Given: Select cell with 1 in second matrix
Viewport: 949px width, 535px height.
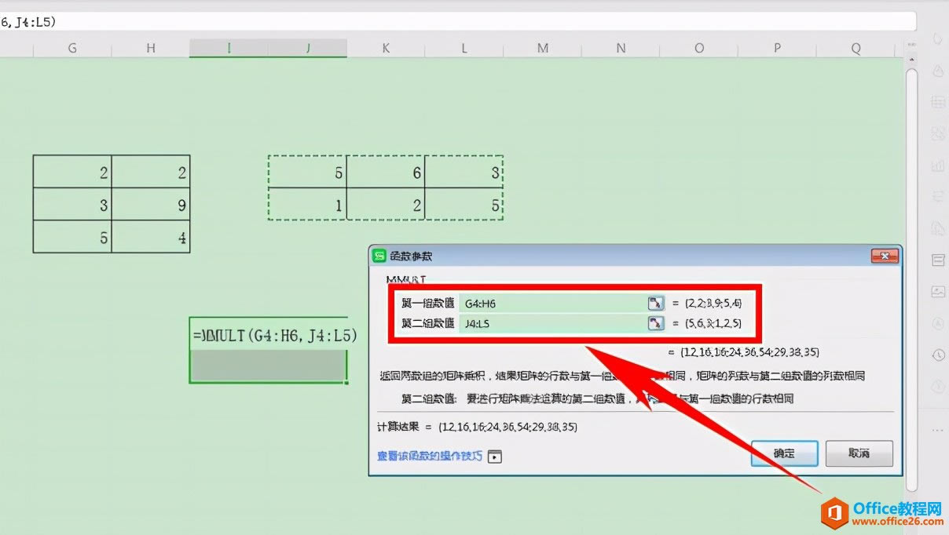Looking at the screenshot, I should (x=307, y=204).
